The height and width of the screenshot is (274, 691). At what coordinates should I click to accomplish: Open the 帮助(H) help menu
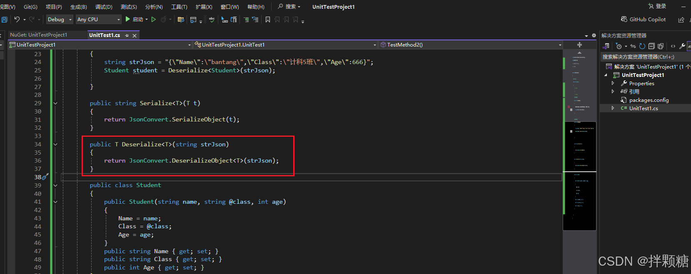coord(256,7)
